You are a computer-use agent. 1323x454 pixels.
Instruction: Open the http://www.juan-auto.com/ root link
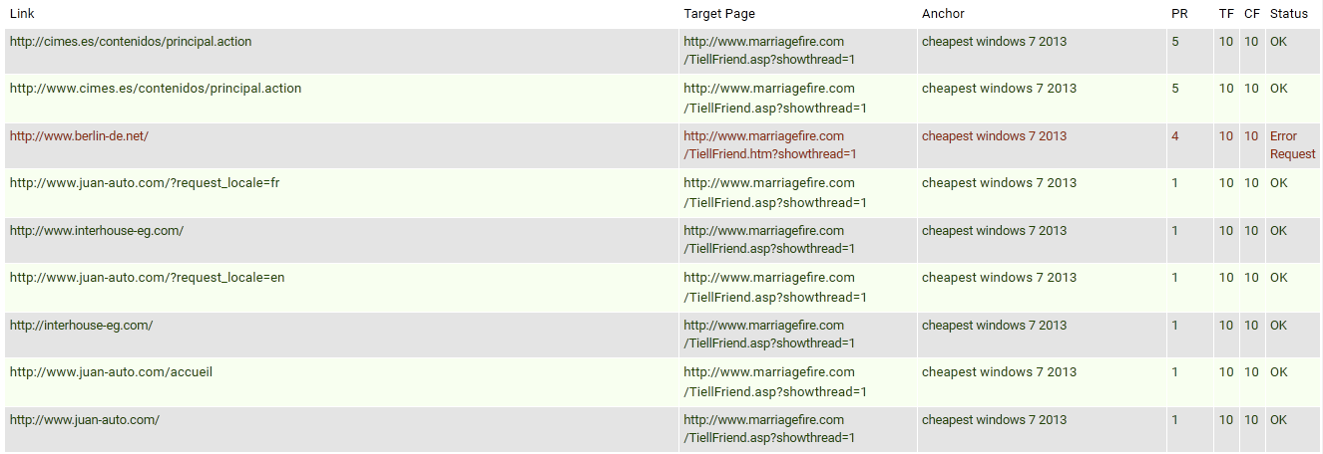tap(85, 420)
